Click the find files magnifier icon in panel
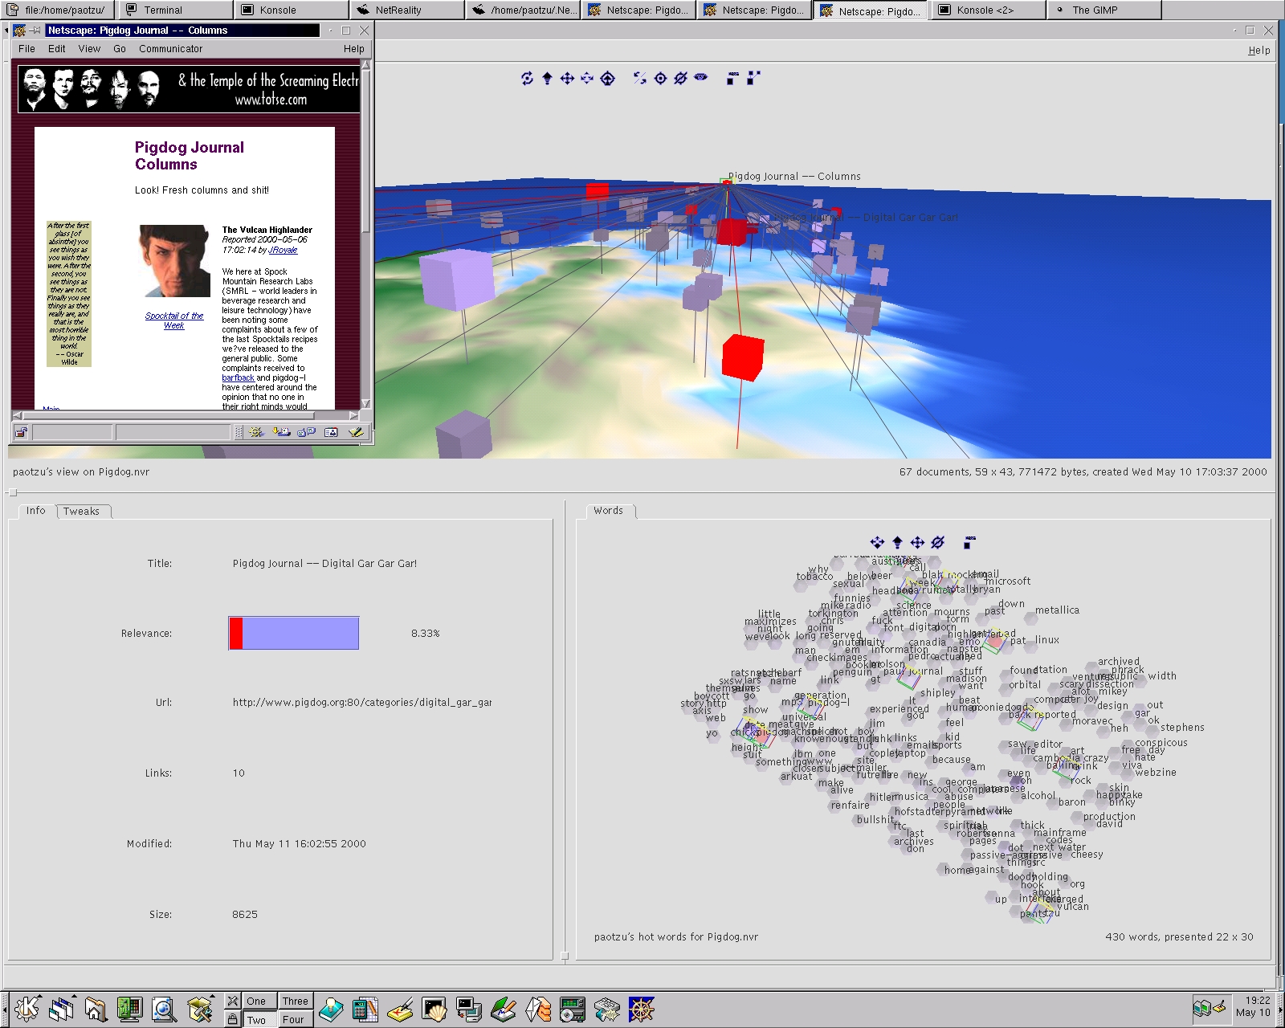 [164, 1009]
